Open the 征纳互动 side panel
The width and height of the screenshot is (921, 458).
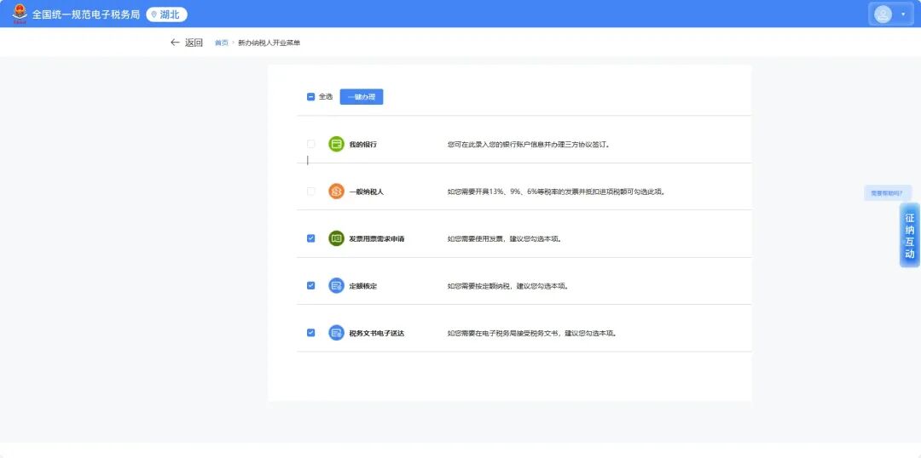click(x=910, y=236)
